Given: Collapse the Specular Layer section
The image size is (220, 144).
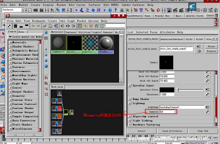Looking at the screenshot, I should pyautogui.click(x=130, y=86).
